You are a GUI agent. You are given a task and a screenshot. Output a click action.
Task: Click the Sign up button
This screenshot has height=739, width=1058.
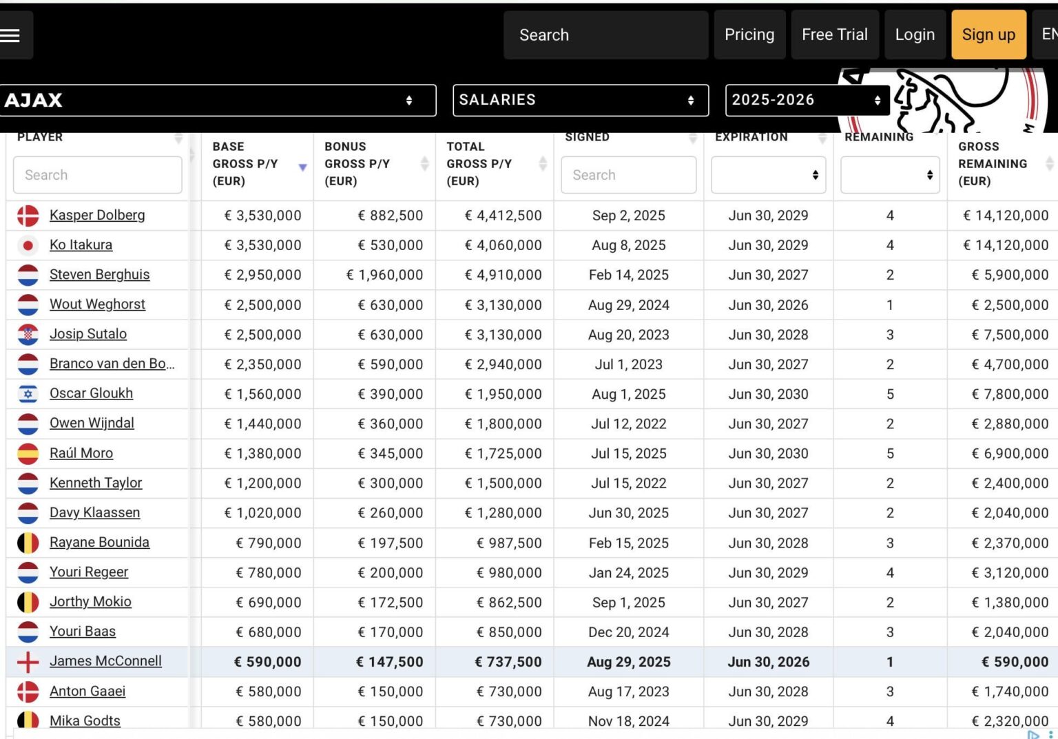988,34
